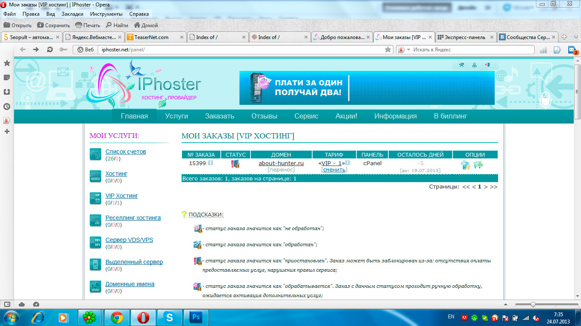Click the Выделенный сервер sidebar icon
Image resolution: width=581 pixels, height=326 pixels.
pyautogui.click(x=96, y=265)
